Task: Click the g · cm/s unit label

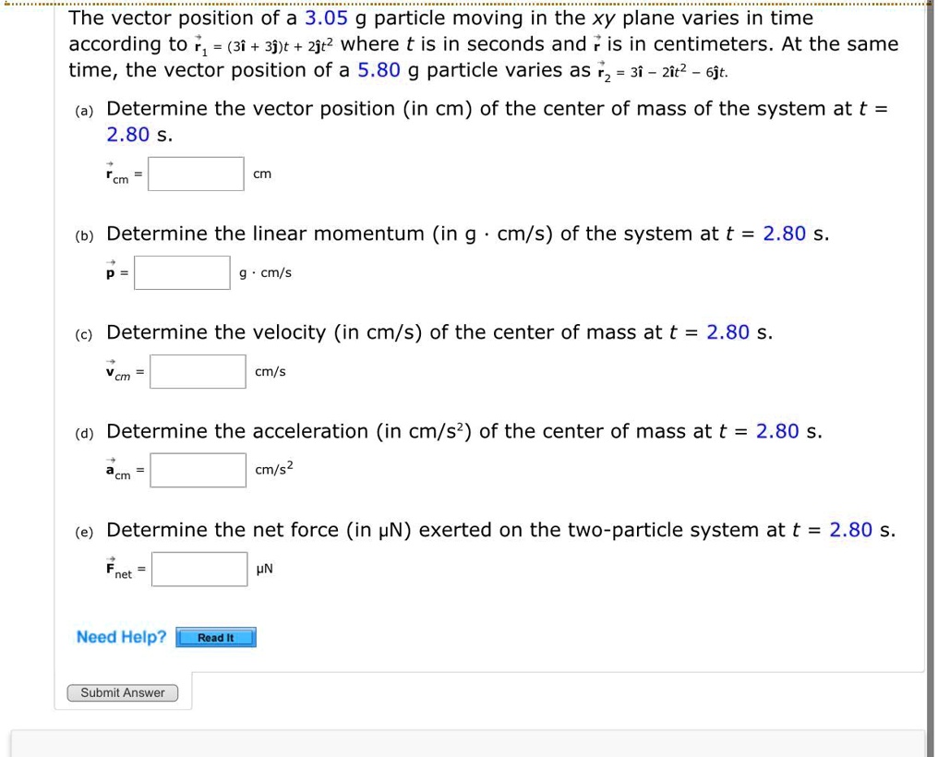Action: (265, 272)
